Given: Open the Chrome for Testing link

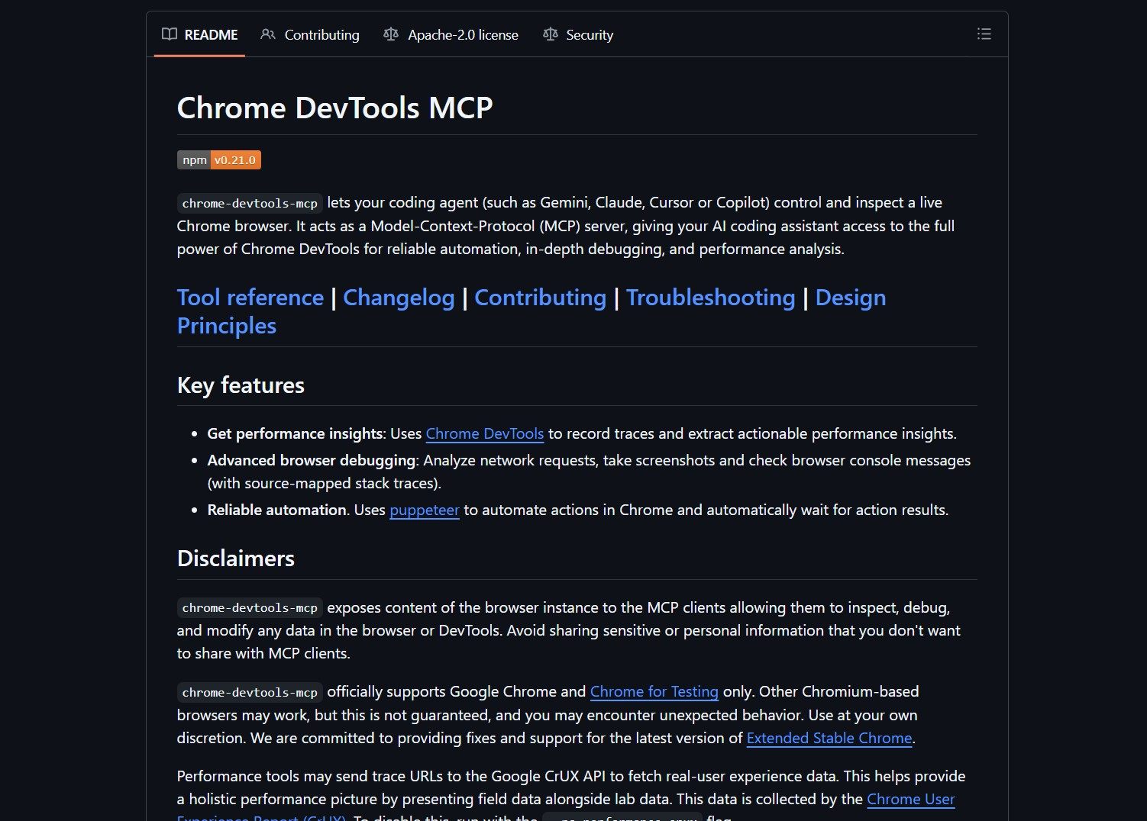Looking at the screenshot, I should 654,691.
